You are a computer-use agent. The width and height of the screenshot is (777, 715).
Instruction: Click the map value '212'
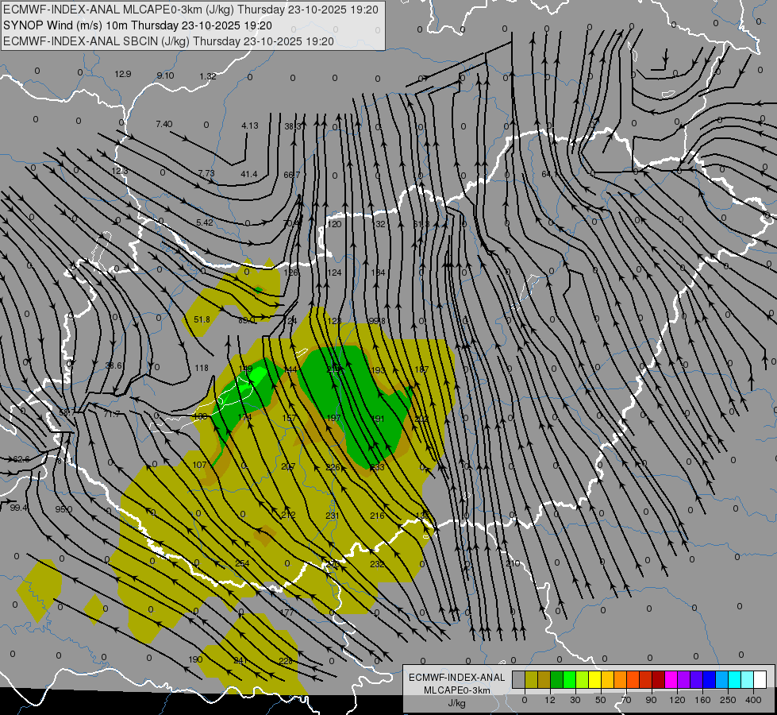pos(288,515)
